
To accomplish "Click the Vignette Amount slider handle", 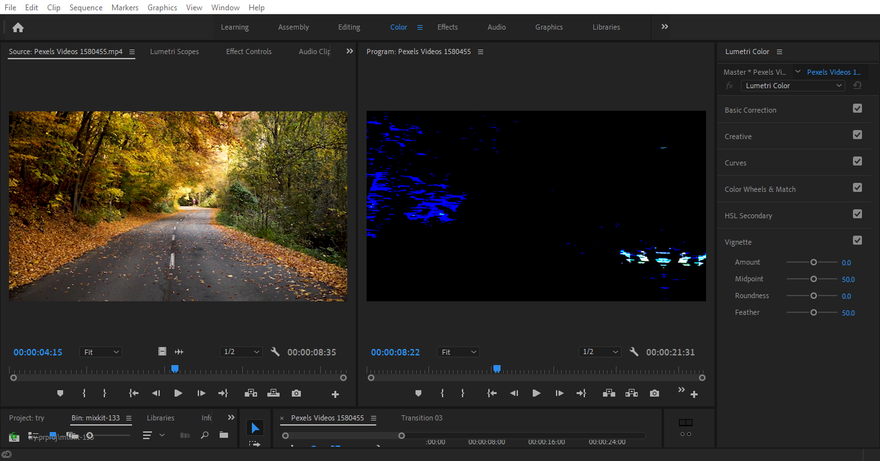I will pos(814,262).
